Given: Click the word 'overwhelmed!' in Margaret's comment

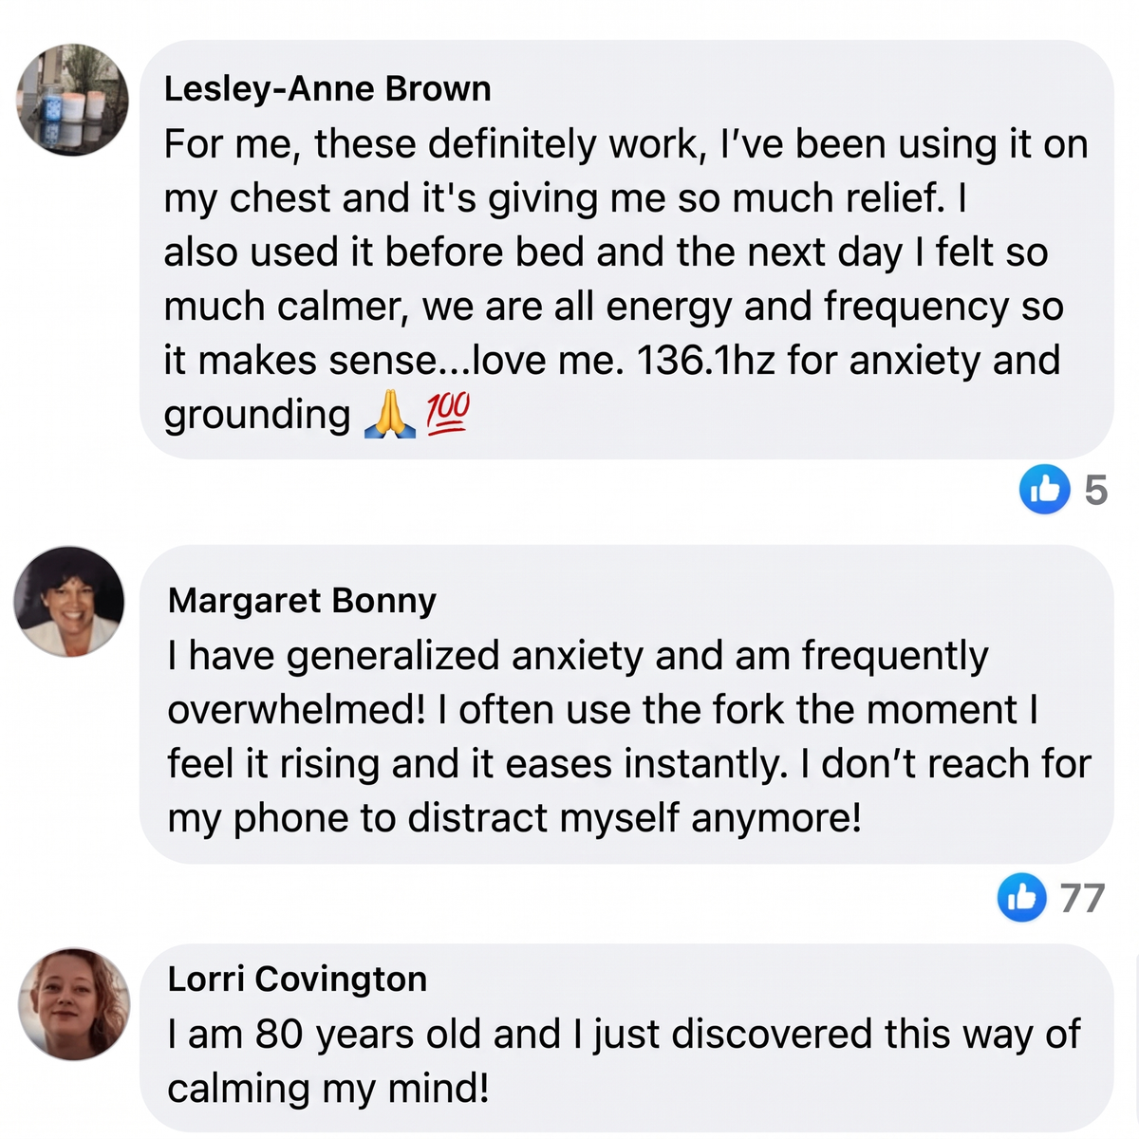Looking at the screenshot, I should click(297, 710).
